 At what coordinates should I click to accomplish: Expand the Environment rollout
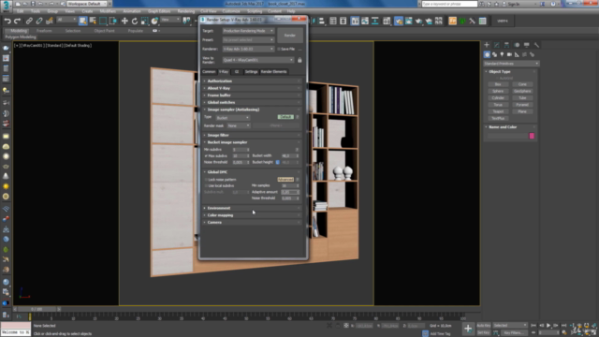(x=252, y=208)
